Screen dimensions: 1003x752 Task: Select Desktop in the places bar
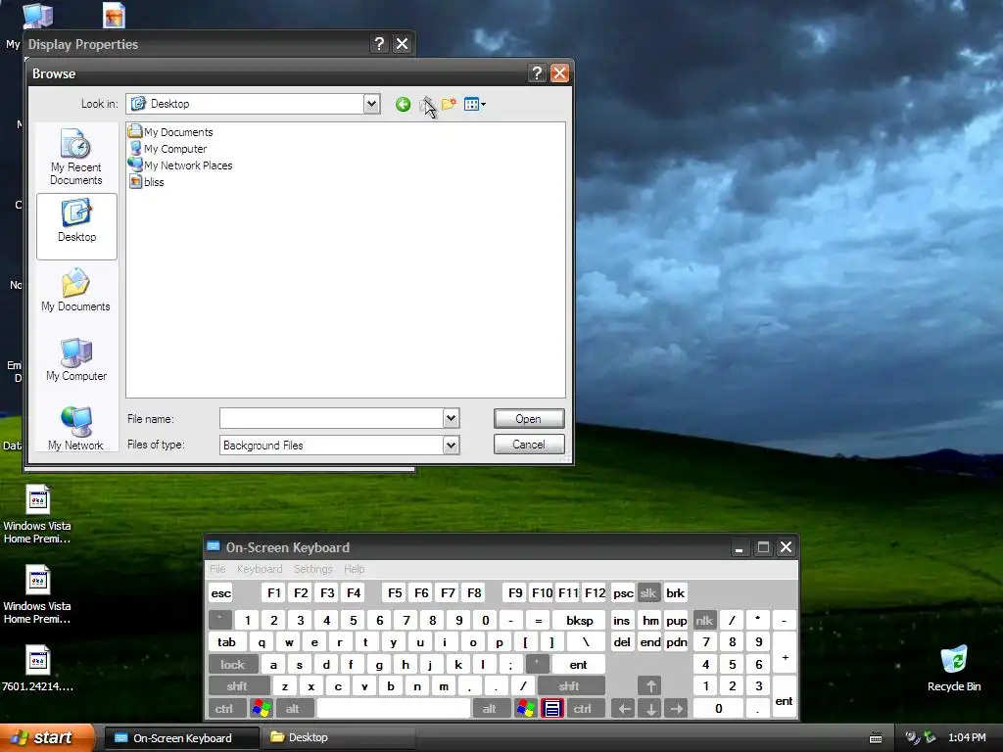pyautogui.click(x=76, y=226)
